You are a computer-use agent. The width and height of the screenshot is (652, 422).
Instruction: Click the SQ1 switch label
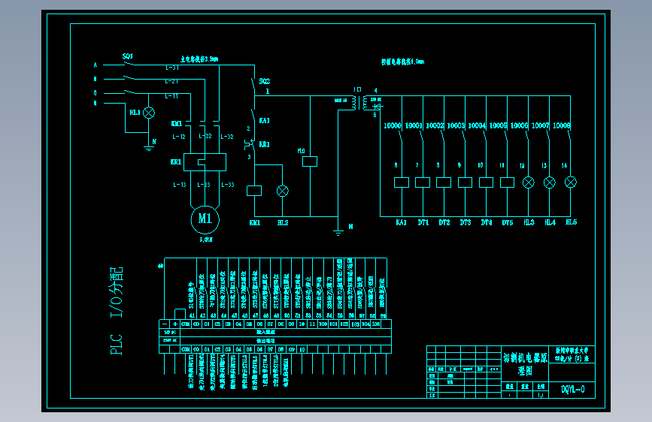click(x=128, y=56)
